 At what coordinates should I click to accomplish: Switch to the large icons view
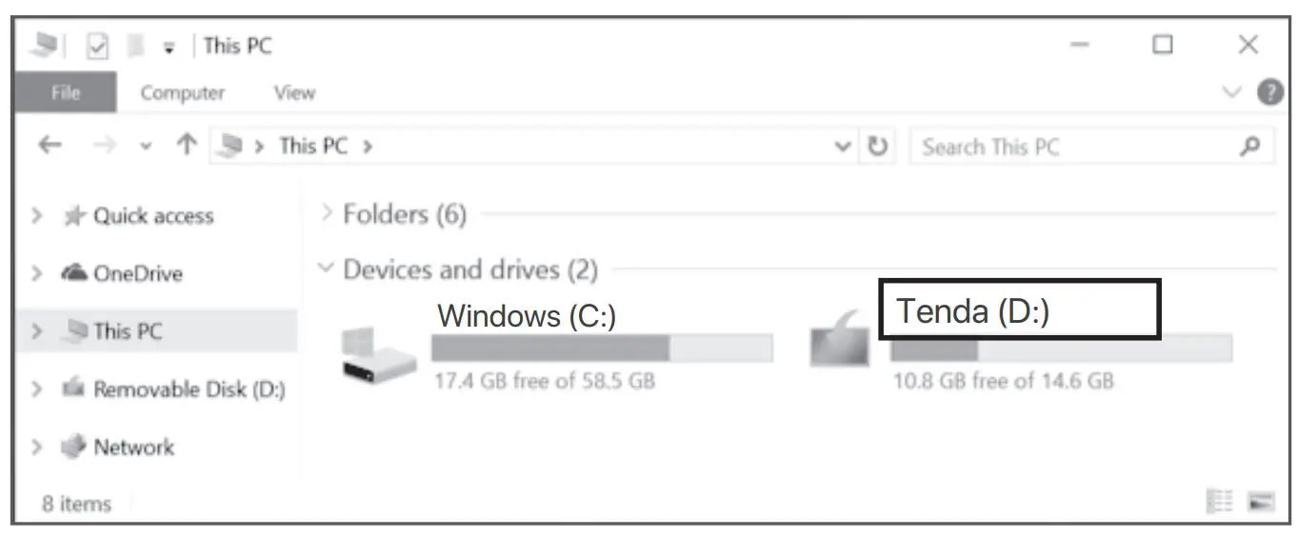click(x=1261, y=502)
